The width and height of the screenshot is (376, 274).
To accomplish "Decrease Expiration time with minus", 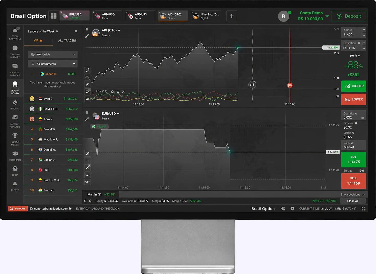I will (364, 48).
